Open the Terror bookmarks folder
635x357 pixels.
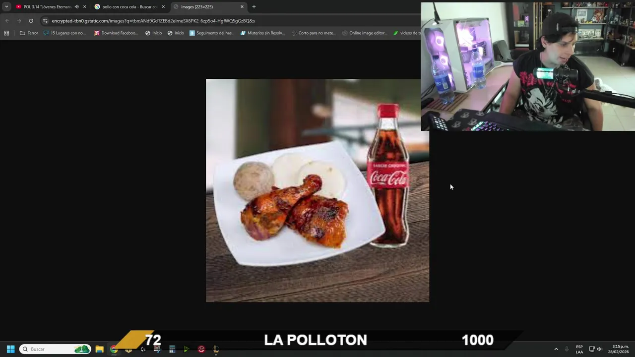click(29, 33)
